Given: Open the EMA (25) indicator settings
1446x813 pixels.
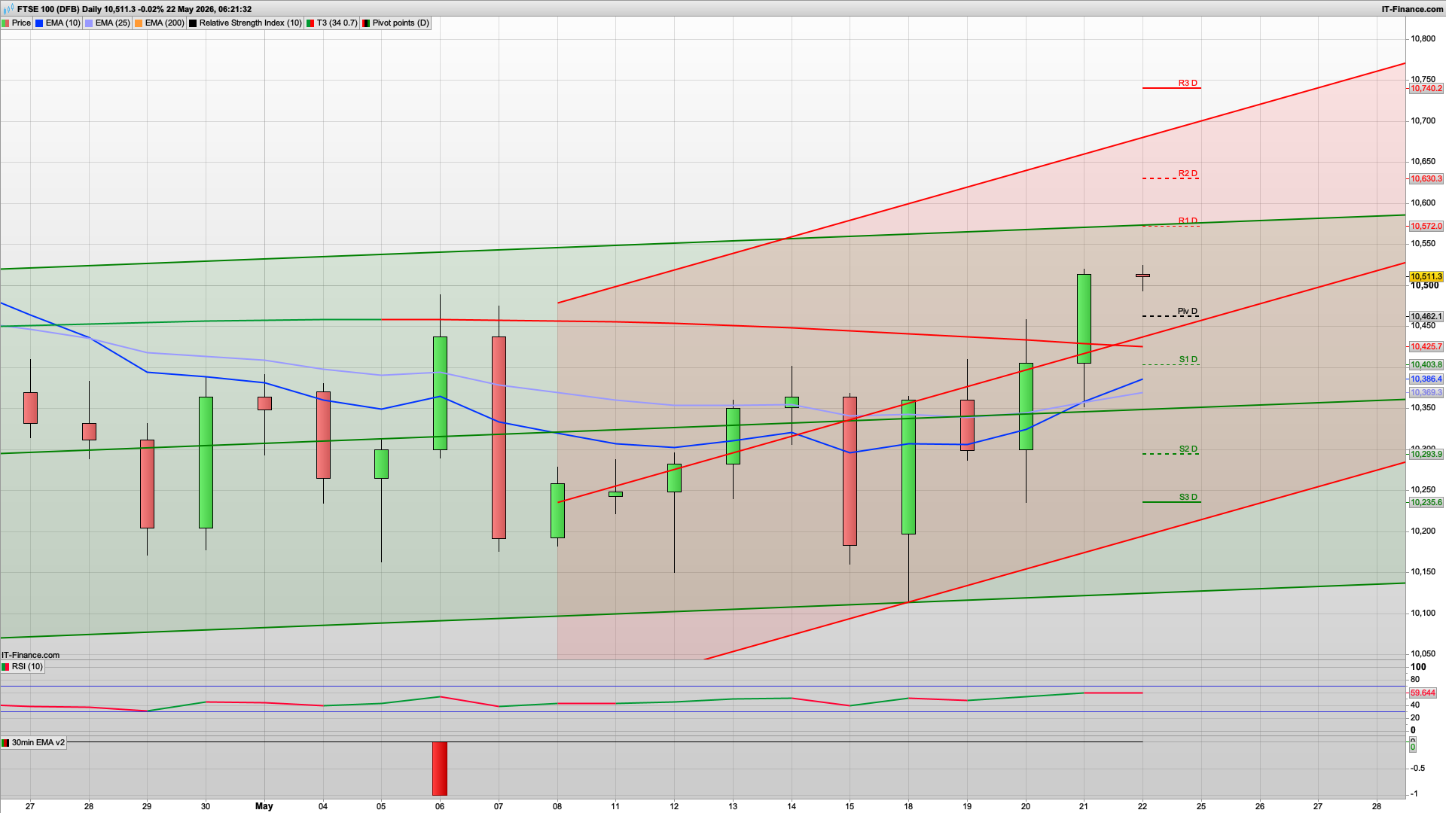Looking at the screenshot, I should point(107,23).
